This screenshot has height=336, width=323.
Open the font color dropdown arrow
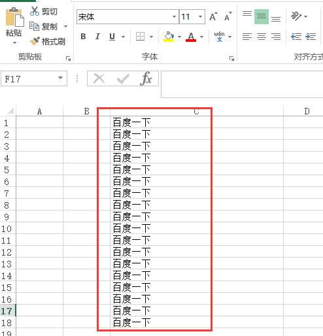tap(201, 37)
